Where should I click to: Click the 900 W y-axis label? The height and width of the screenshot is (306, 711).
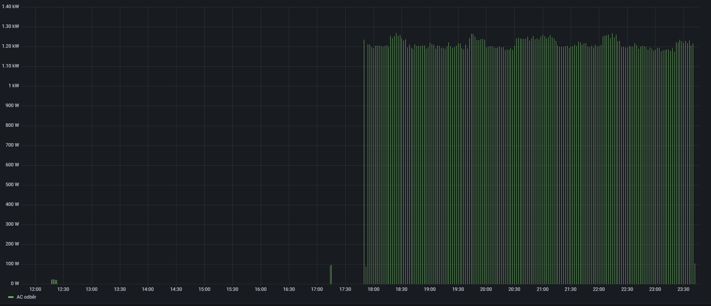(x=12, y=106)
